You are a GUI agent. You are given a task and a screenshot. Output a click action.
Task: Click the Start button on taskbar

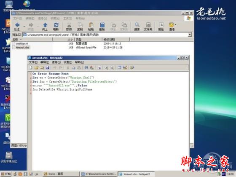point(6,174)
